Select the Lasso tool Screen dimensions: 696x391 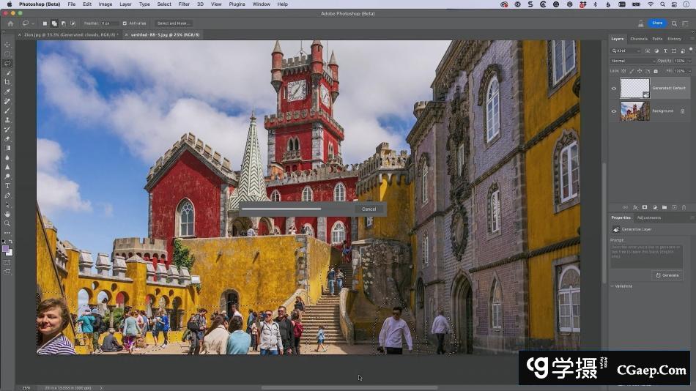coord(7,63)
